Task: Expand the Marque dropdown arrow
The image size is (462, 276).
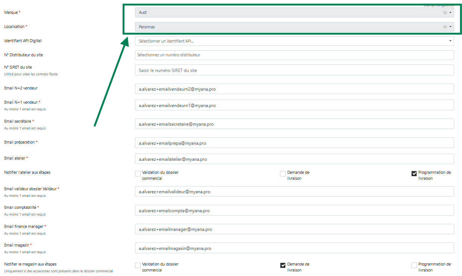Action: click(450, 12)
